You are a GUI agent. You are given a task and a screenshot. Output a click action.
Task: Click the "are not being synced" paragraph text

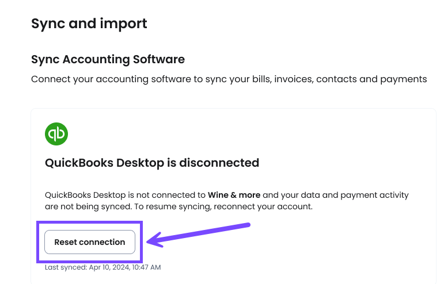[x=88, y=206]
